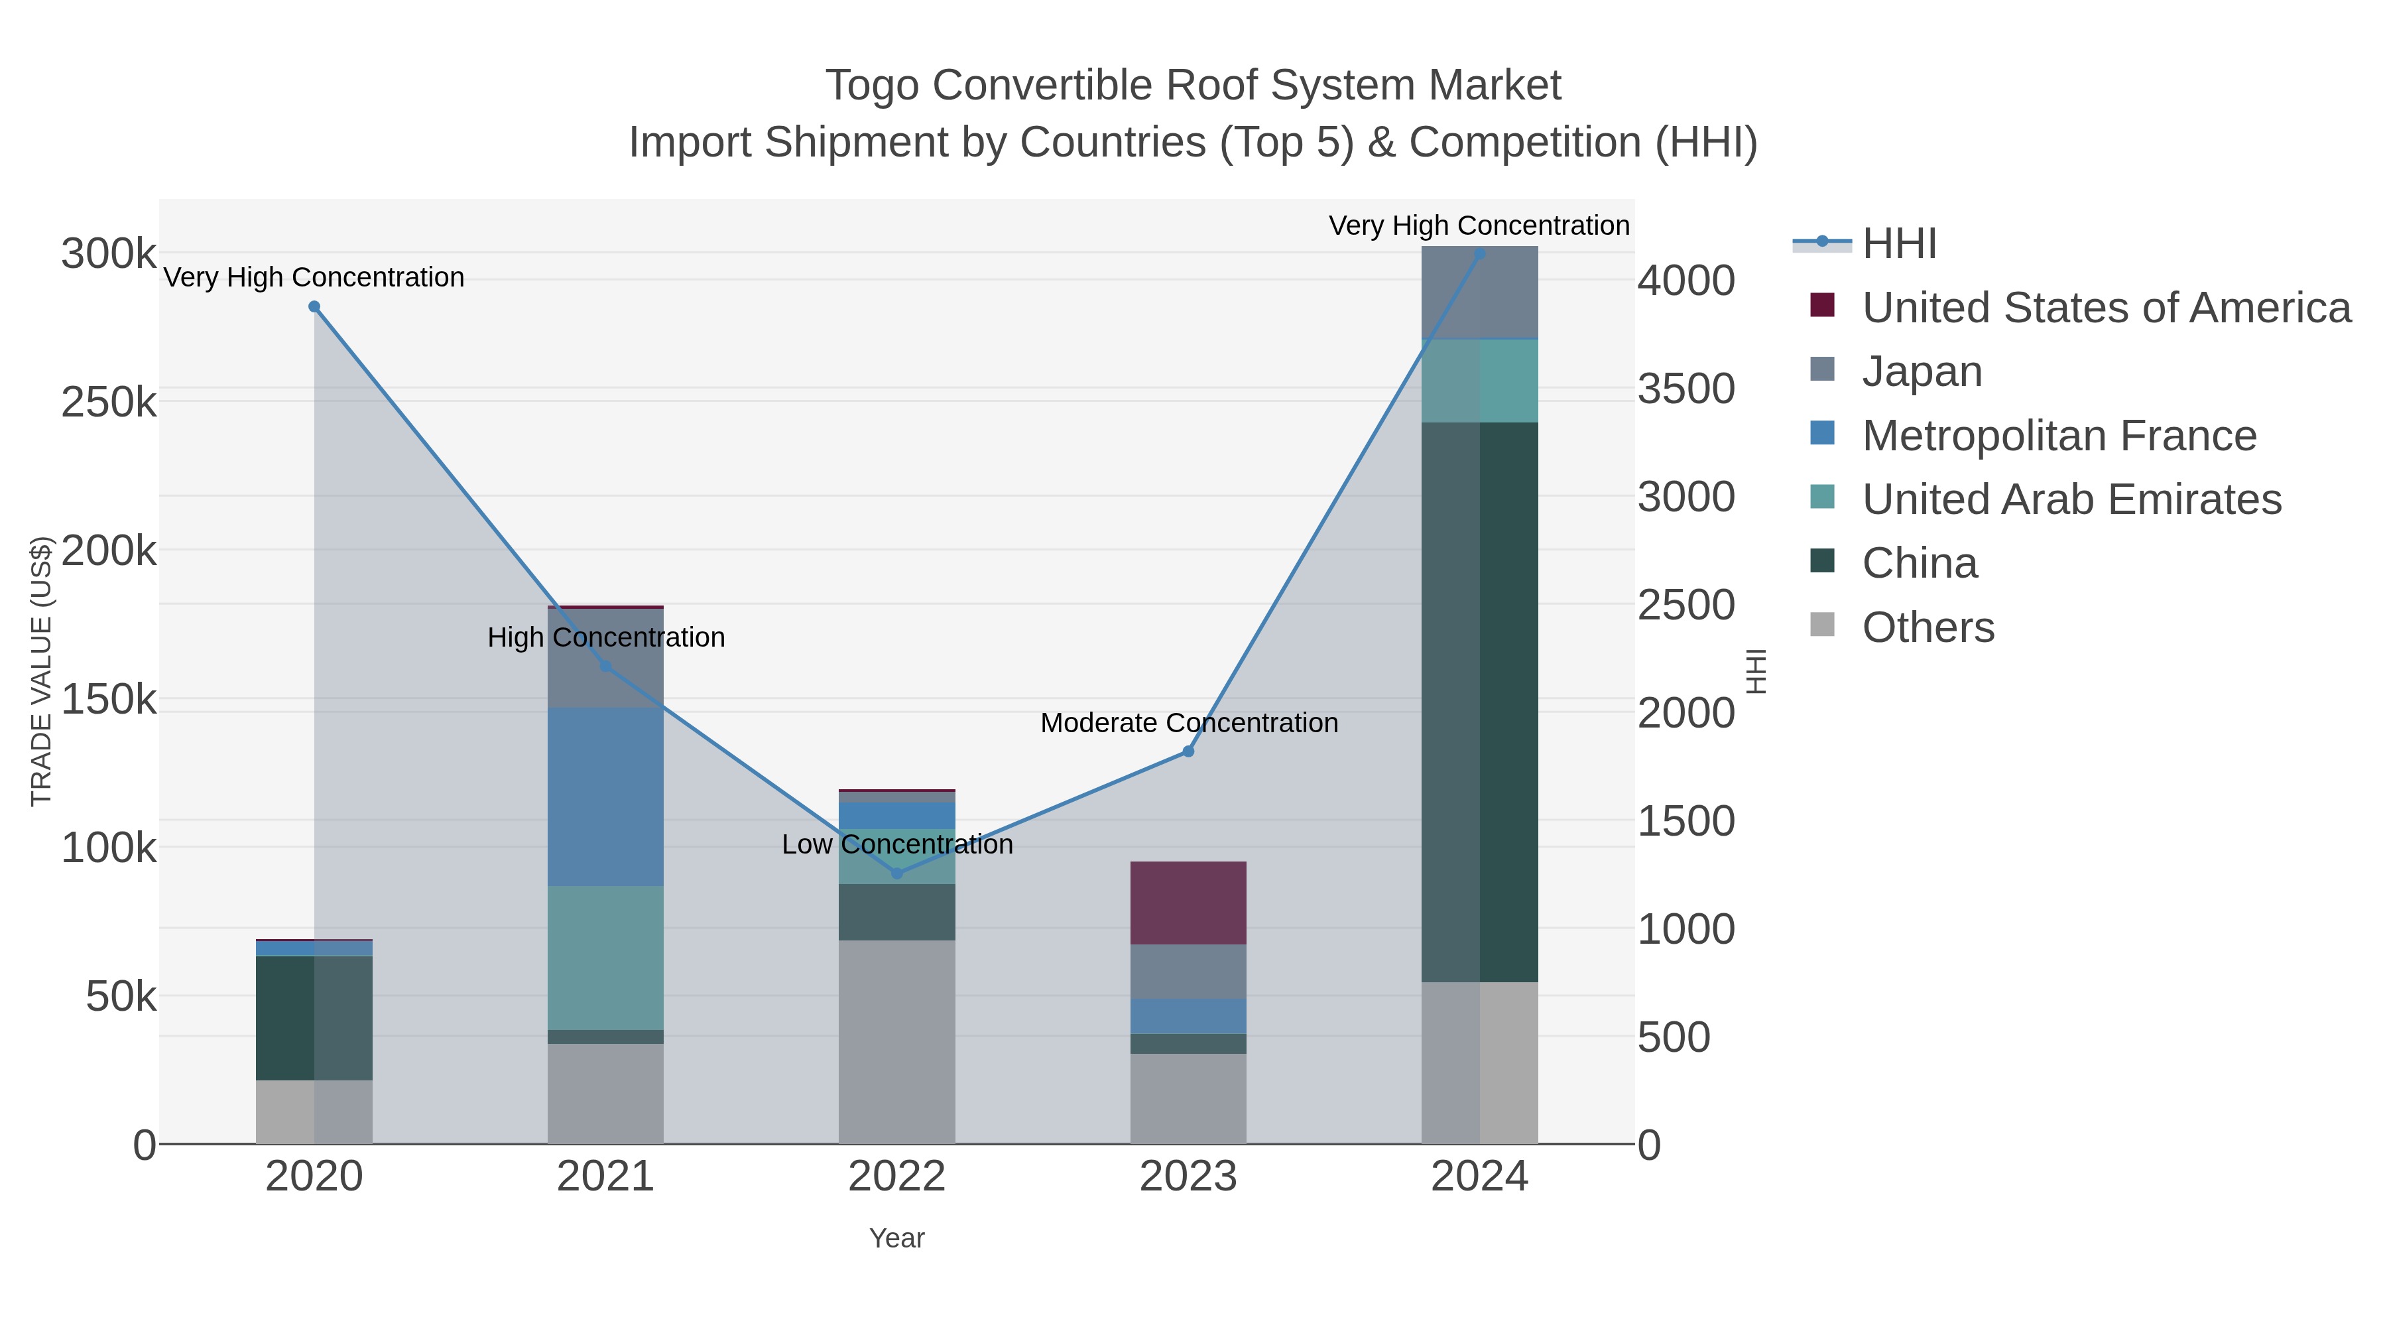Image resolution: width=2387 pixels, height=1343 pixels.
Task: Click the Metropolitan France segment in 2023 bar
Action: (x=1189, y=1017)
